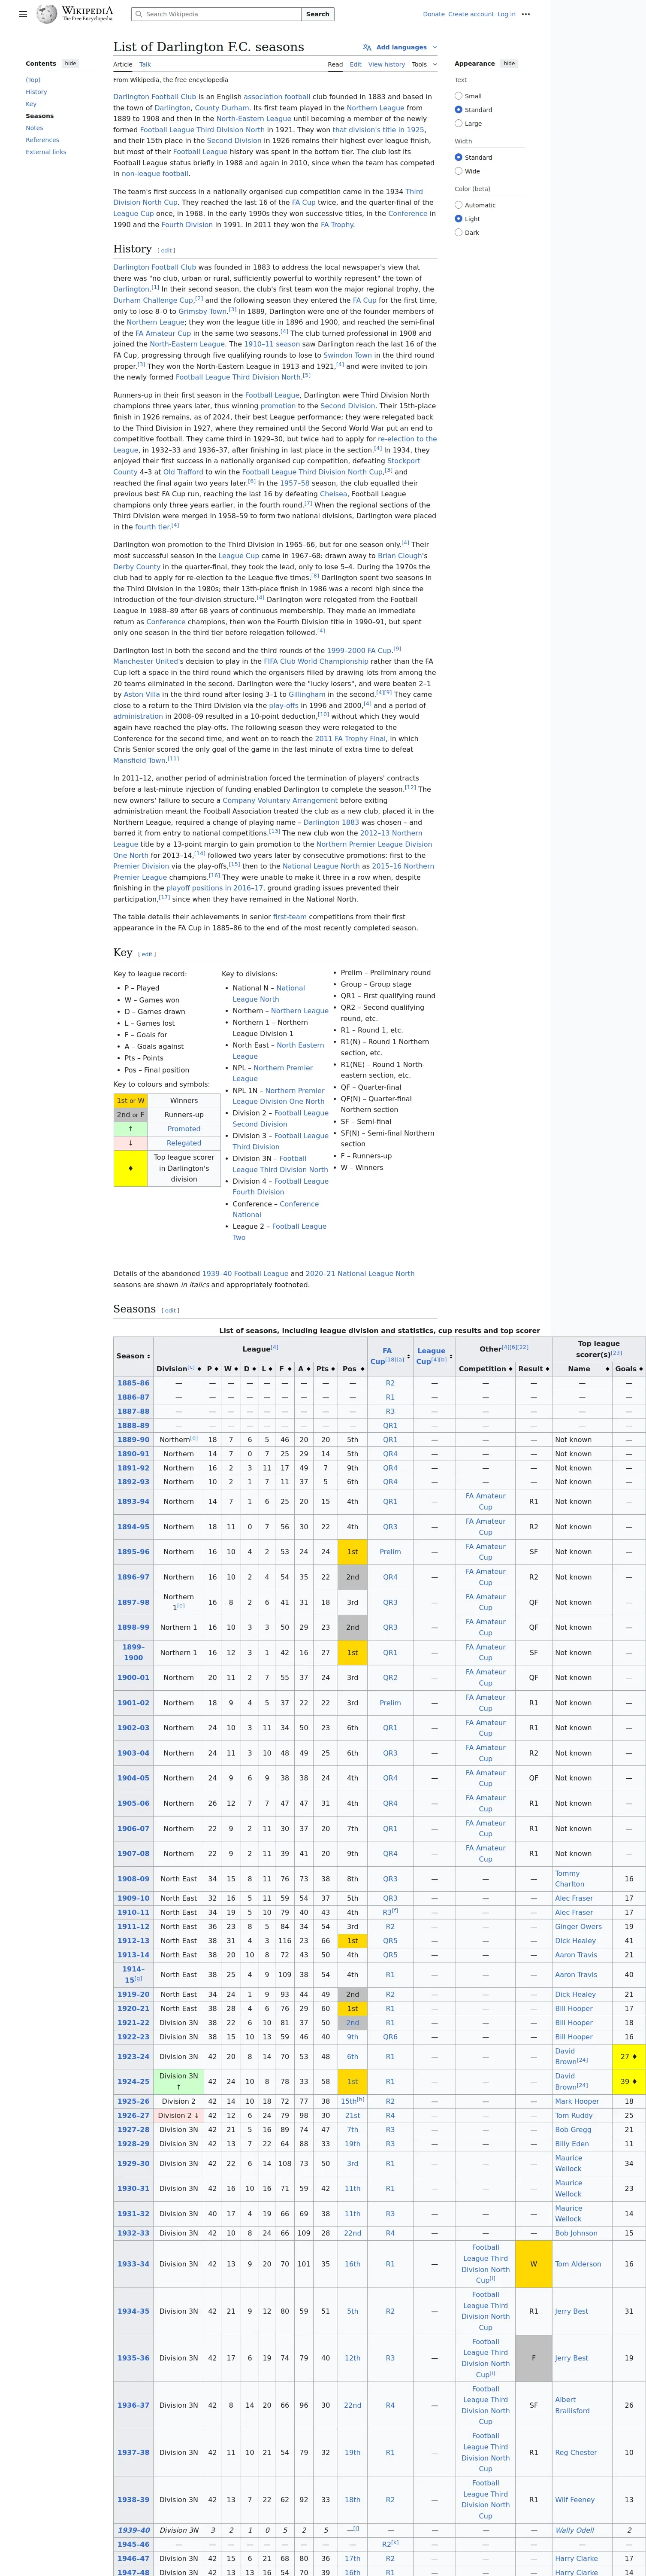The height and width of the screenshot is (2576, 646).
Task: Click the Wikipedia globe logo
Action: [x=47, y=14]
